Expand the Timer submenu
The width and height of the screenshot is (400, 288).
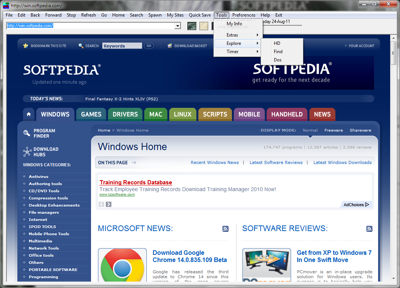click(x=238, y=51)
